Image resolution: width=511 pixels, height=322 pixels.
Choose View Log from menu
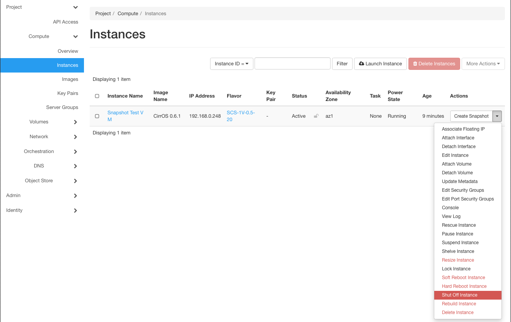[468, 216]
